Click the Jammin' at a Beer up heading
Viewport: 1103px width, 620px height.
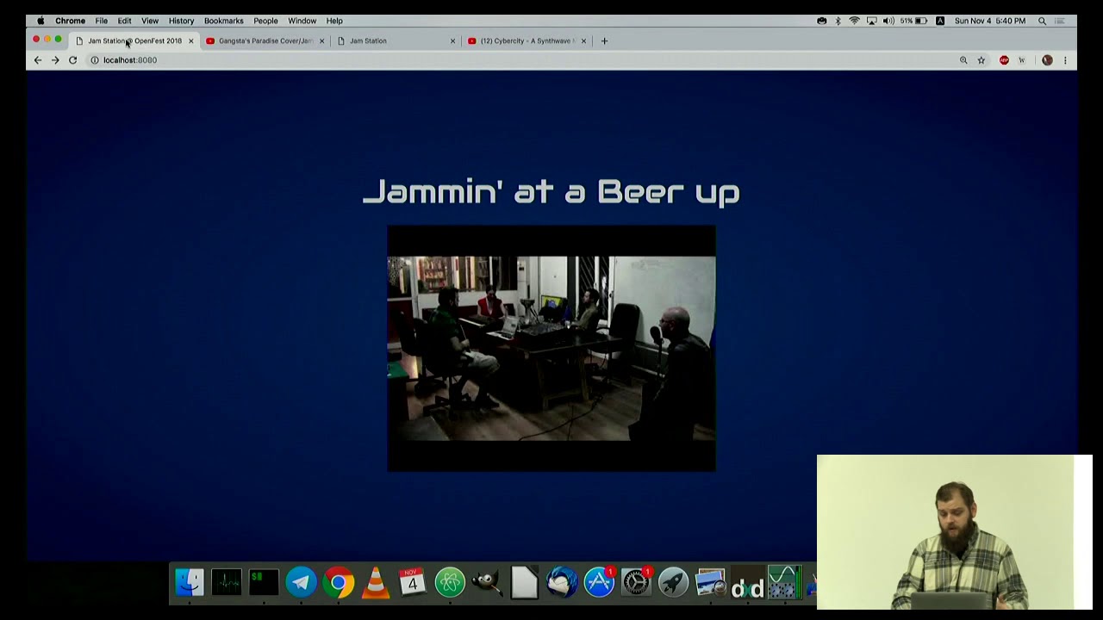pos(551,192)
